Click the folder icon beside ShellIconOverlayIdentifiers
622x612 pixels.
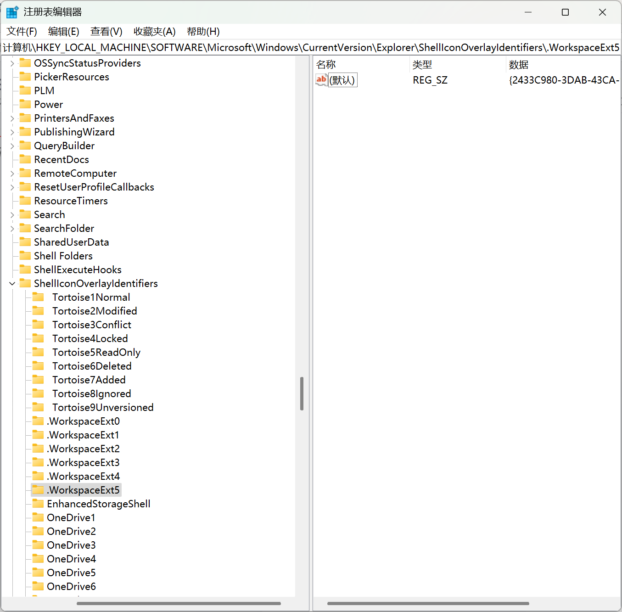(x=25, y=283)
